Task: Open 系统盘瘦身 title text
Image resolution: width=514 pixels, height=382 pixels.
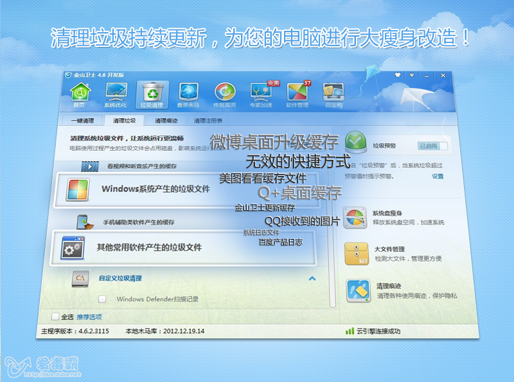Action: point(387,213)
